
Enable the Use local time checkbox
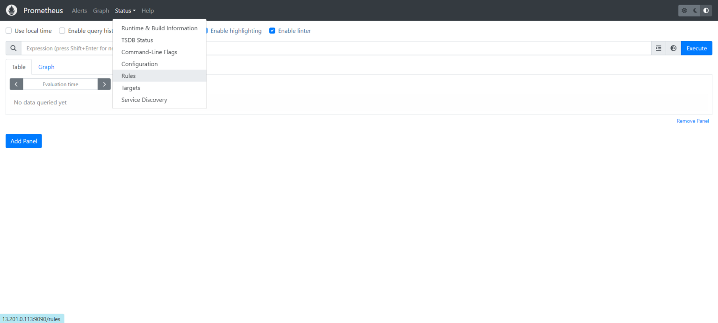(8, 31)
